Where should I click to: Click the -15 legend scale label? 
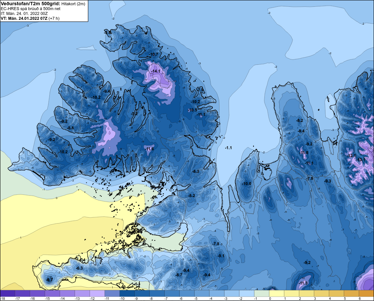point(47,299)
